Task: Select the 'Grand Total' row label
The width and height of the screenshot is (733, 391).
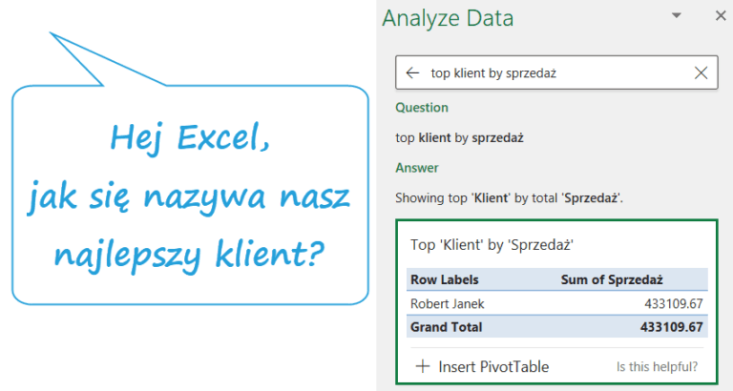Action: click(446, 326)
